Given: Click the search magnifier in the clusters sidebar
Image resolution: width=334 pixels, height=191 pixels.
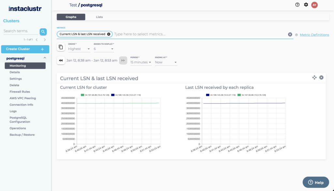Looking at the screenshot, I should (43, 32).
